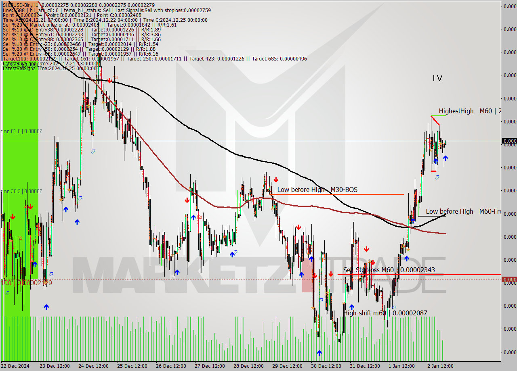
Task: Select 'Low before High M30-BOS' label
Action: [317, 190]
